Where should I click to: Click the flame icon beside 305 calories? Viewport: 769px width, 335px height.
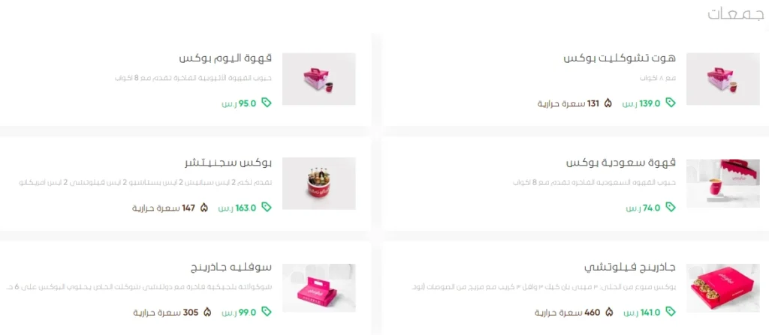(207, 312)
